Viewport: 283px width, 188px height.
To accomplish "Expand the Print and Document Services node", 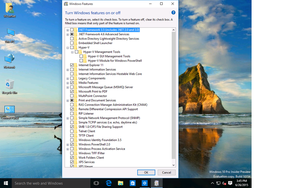I will point(68,101).
